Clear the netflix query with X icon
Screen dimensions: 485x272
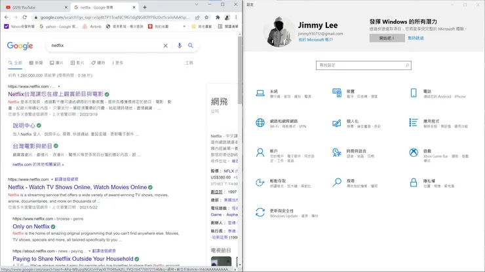(165, 46)
